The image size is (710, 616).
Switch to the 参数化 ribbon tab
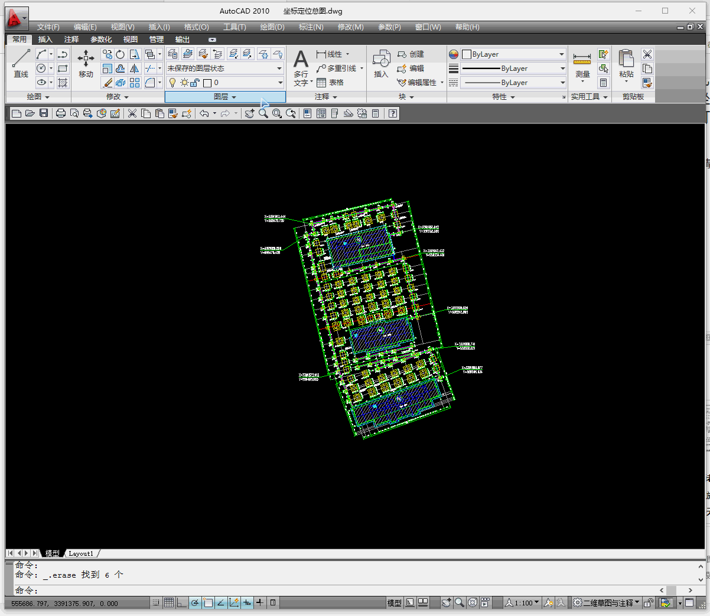101,40
